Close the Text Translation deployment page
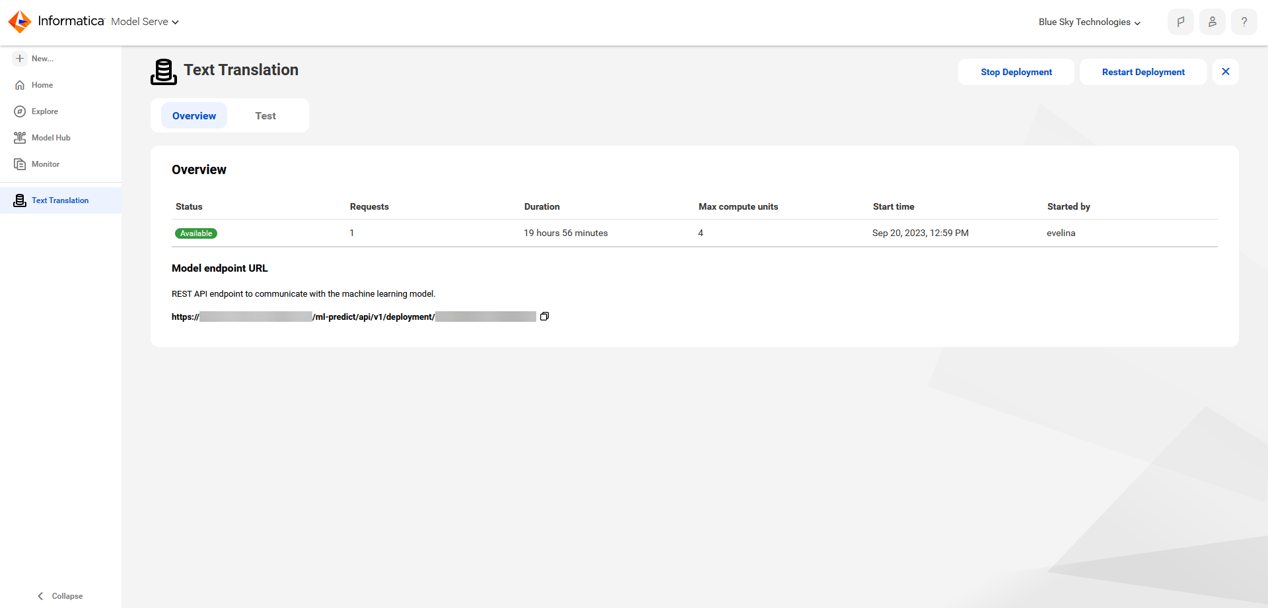1268x608 pixels. point(1226,72)
